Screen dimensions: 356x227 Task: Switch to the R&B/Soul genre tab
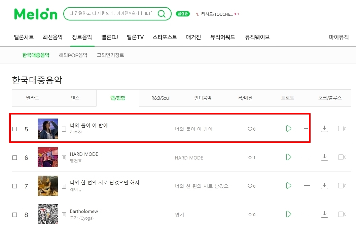click(x=160, y=98)
